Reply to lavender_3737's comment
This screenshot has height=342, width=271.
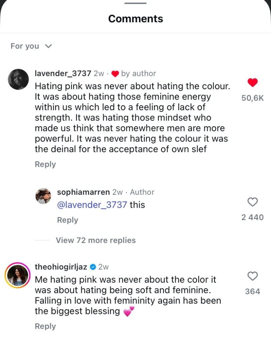[x=45, y=164]
